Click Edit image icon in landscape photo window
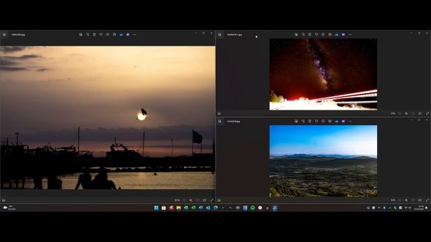431x242 pixels. [x=296, y=121]
